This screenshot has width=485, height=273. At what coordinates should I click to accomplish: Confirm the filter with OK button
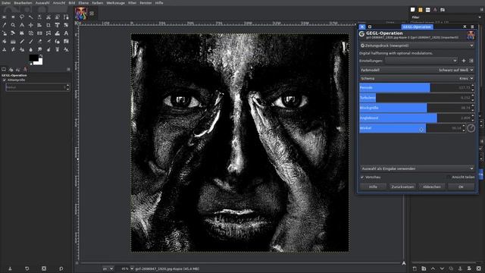tap(461, 187)
